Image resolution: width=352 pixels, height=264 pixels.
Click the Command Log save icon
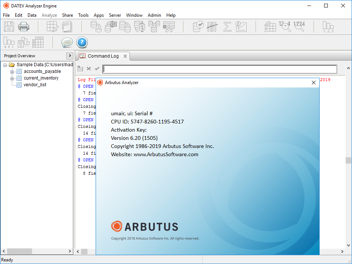point(80,69)
